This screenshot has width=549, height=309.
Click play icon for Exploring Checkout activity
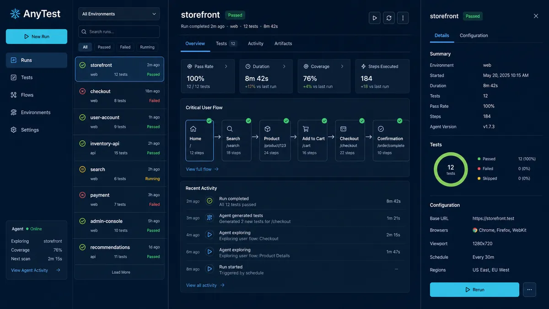(210, 235)
